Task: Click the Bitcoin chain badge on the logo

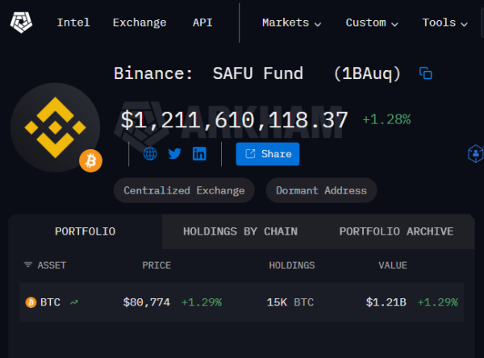Action: (90, 160)
